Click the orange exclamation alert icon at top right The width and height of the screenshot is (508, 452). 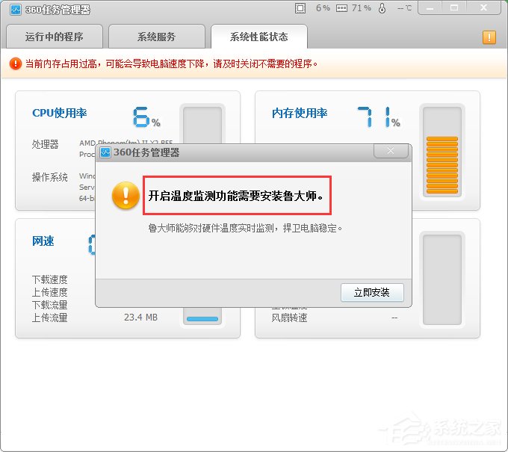pos(489,37)
